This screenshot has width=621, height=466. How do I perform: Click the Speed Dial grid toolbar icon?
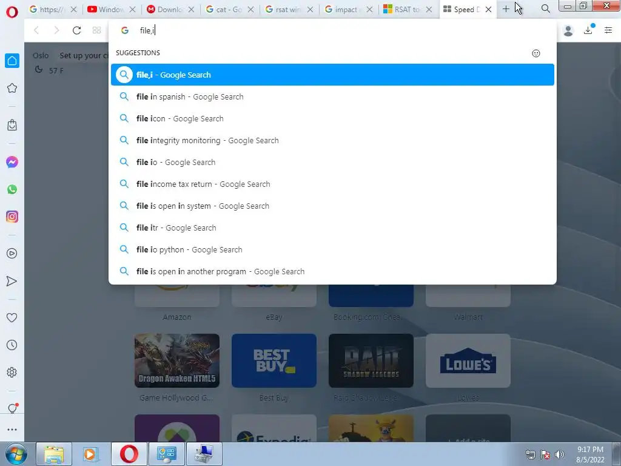click(x=96, y=30)
